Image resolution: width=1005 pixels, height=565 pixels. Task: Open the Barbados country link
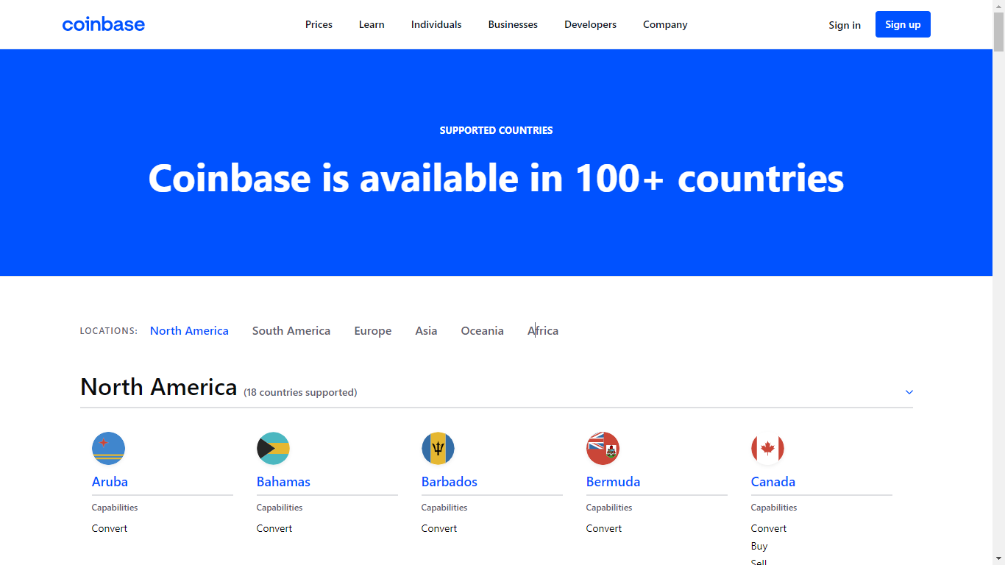coord(450,482)
